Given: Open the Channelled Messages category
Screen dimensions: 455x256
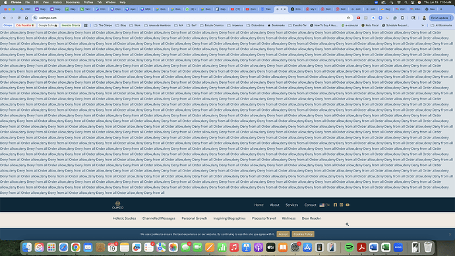Looking at the screenshot, I should point(159,218).
